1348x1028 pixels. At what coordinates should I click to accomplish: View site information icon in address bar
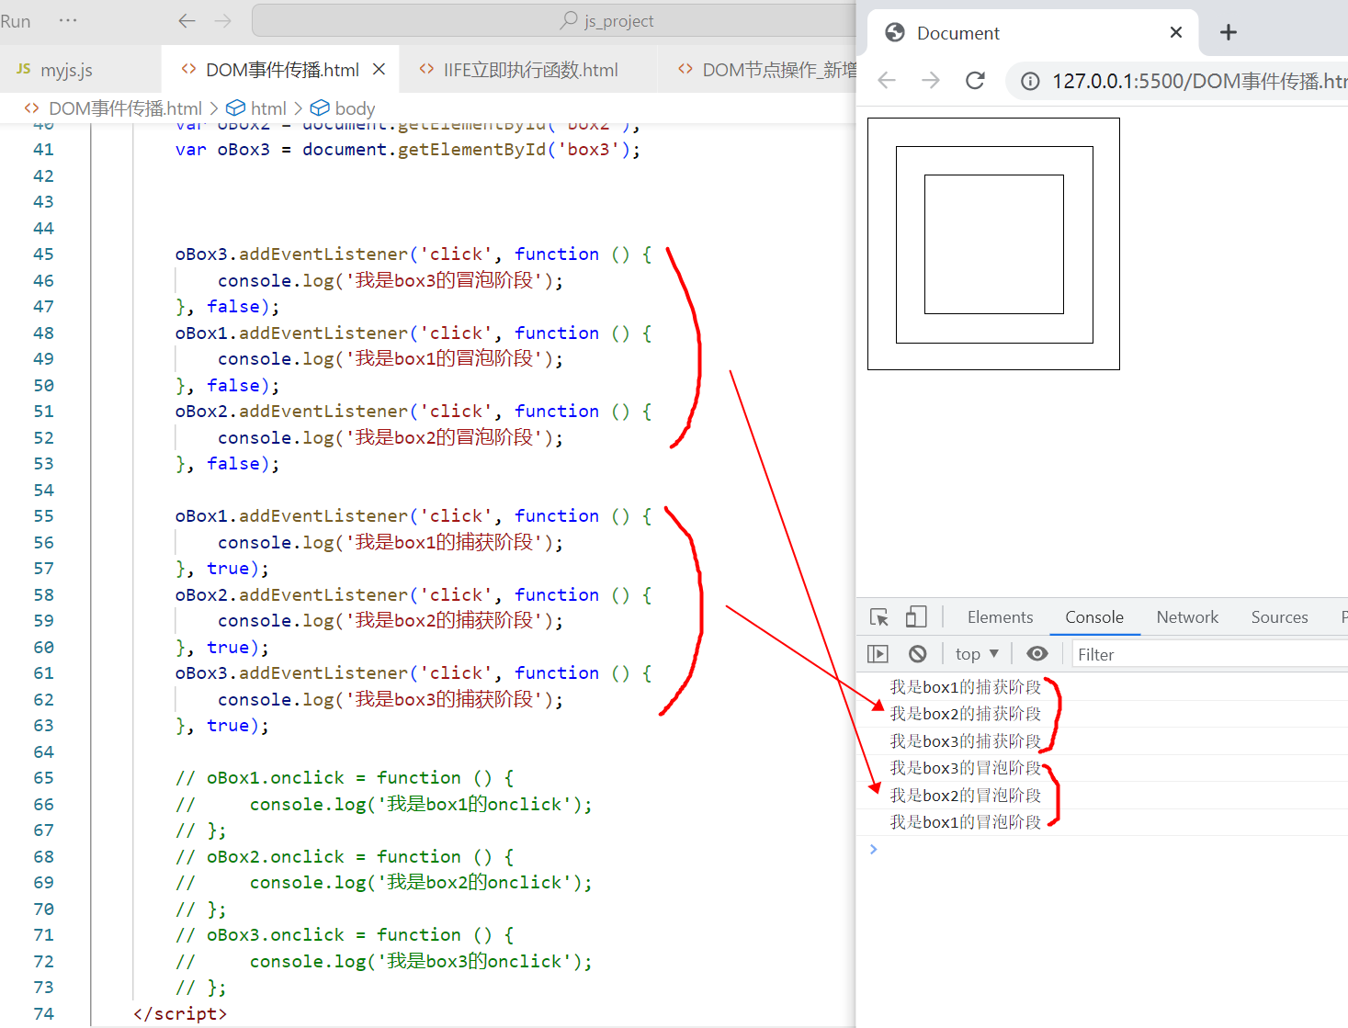1030,81
